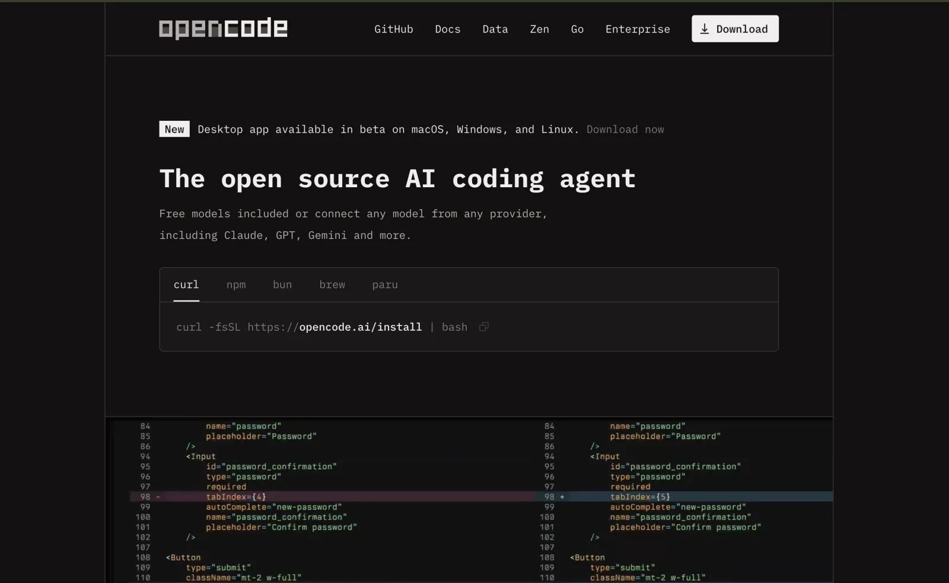Click right pane <Input line 94
Viewport: 949px width, 583px height.
click(604, 456)
